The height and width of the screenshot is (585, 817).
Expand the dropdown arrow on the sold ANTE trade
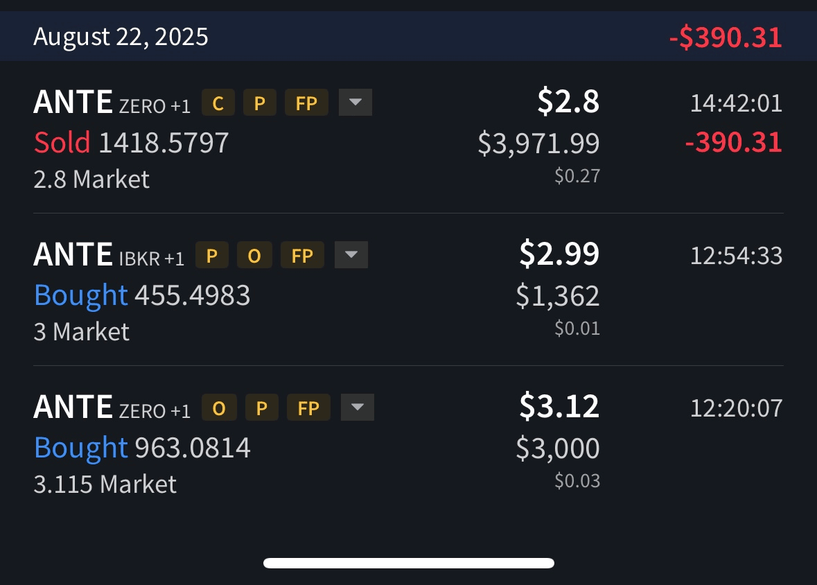[x=355, y=103]
